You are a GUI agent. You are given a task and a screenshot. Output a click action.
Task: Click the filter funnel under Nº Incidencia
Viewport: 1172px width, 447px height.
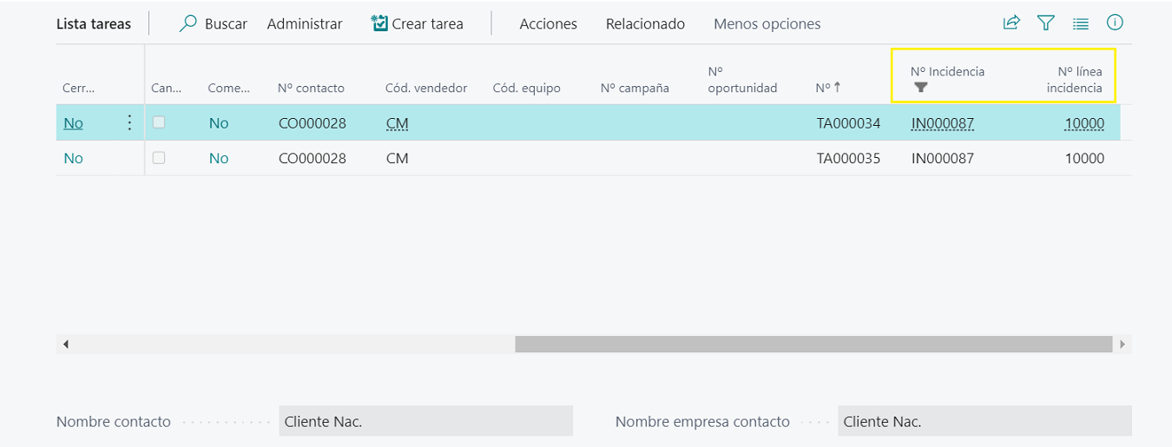pos(921,87)
